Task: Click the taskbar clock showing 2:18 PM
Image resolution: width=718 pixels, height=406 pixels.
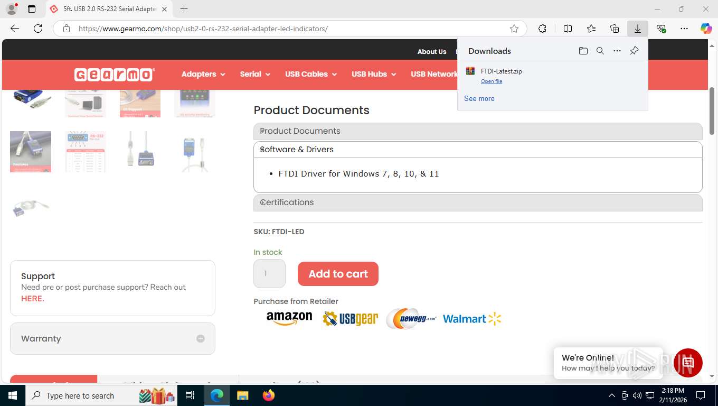Action: click(672, 395)
